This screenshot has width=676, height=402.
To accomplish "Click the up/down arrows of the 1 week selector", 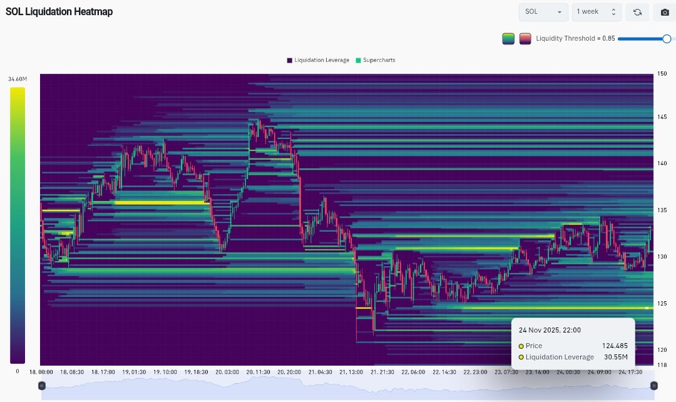I will [x=613, y=12].
